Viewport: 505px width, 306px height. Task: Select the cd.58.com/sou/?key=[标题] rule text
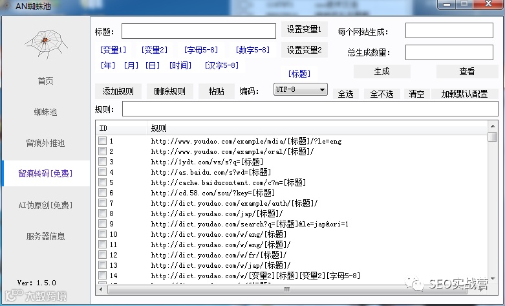[x=213, y=193]
